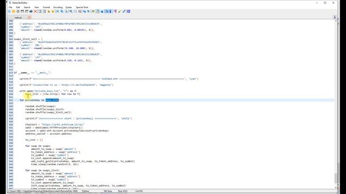This screenshot has height=194, width=346.
Task: Open the View menu
Action: [37, 7]
